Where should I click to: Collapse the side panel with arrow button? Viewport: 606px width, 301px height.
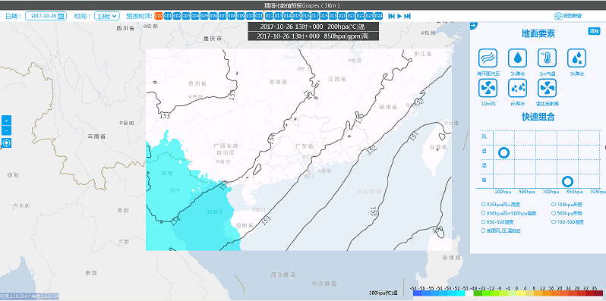point(474,26)
